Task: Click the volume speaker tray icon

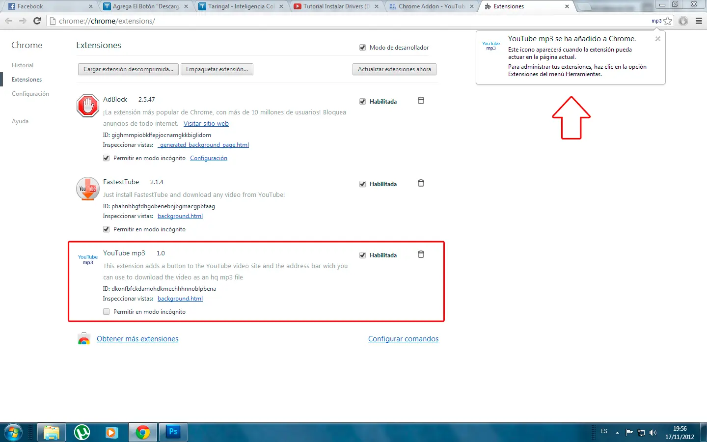Action: 653,433
